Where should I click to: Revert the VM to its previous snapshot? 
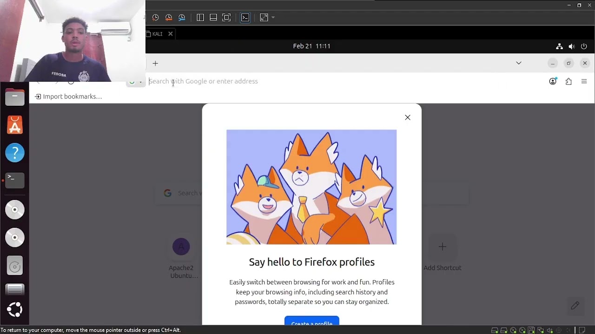click(169, 18)
